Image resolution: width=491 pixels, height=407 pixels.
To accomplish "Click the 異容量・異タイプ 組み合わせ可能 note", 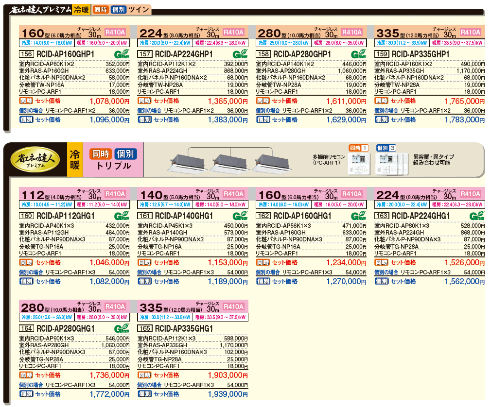I will coord(433,160).
